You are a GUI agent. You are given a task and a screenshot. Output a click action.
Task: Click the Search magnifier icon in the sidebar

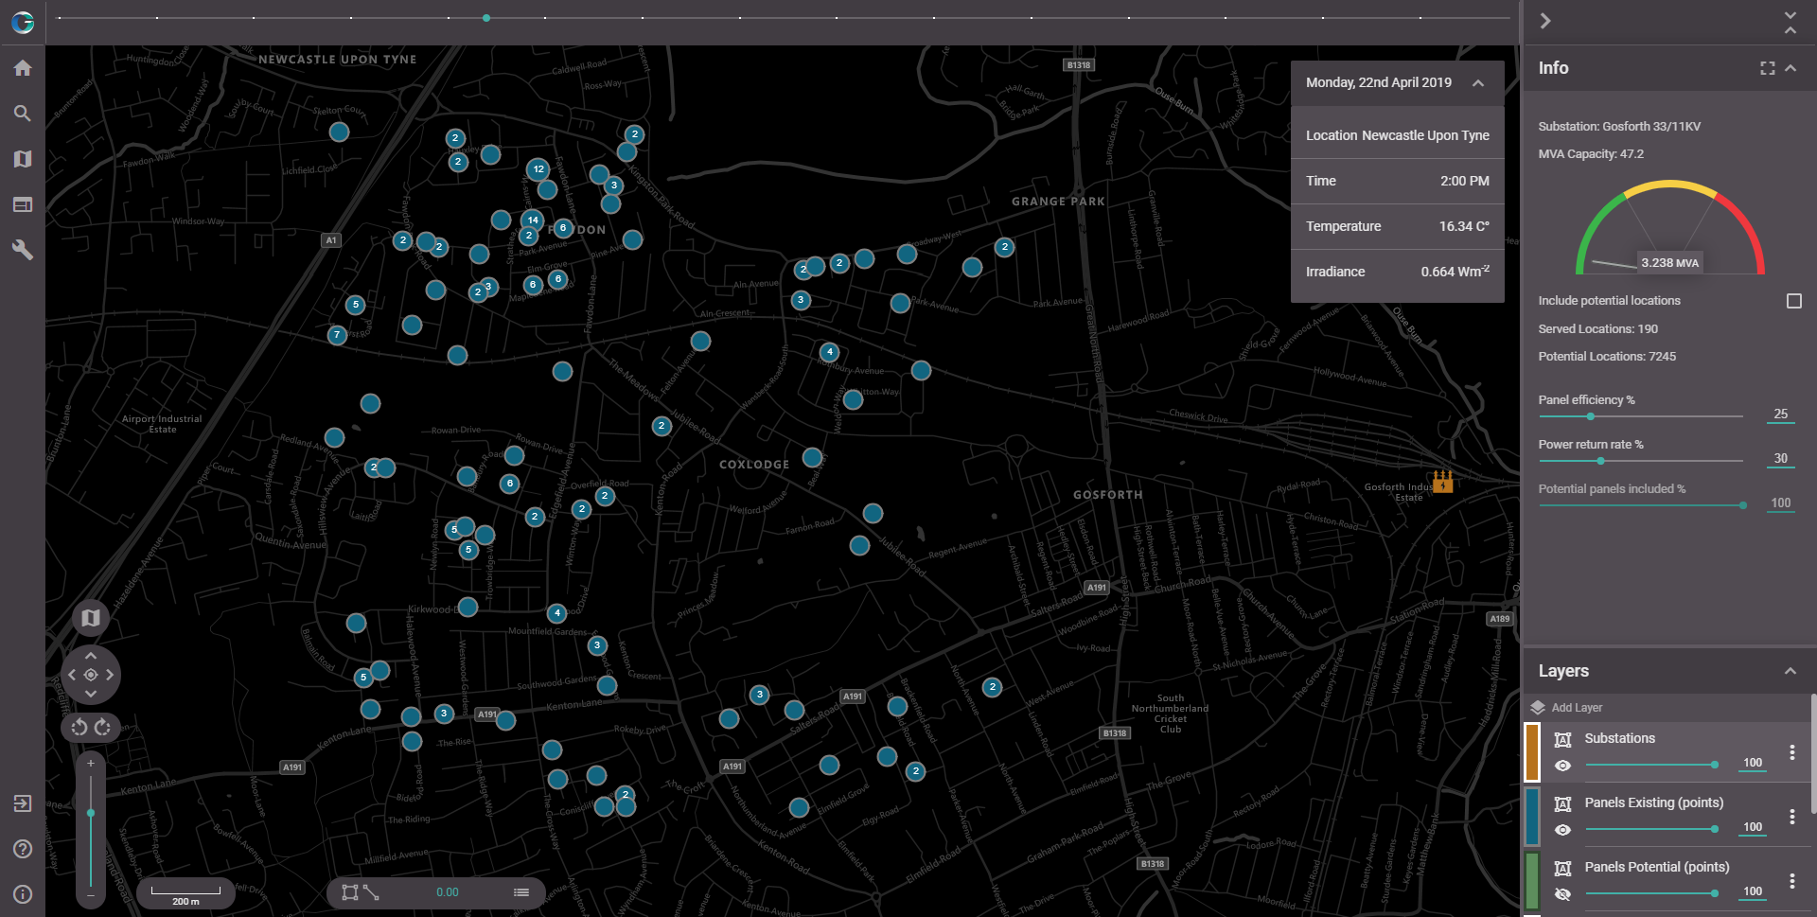point(23,114)
